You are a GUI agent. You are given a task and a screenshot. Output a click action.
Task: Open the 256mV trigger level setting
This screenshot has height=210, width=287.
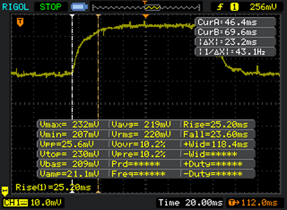click(x=264, y=7)
